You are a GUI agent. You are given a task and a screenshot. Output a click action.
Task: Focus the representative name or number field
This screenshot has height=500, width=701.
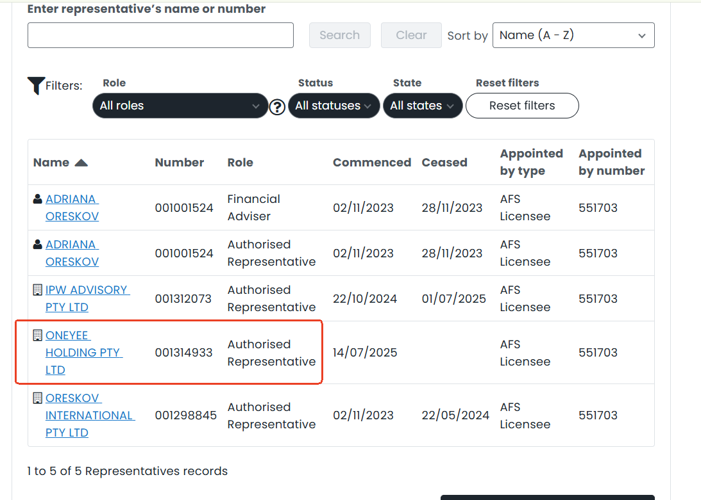click(160, 35)
